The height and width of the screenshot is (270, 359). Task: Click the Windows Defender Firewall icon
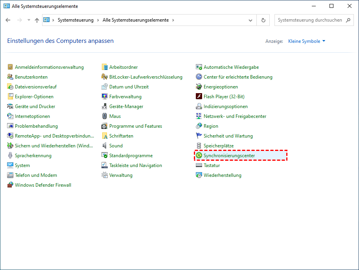(x=10, y=185)
